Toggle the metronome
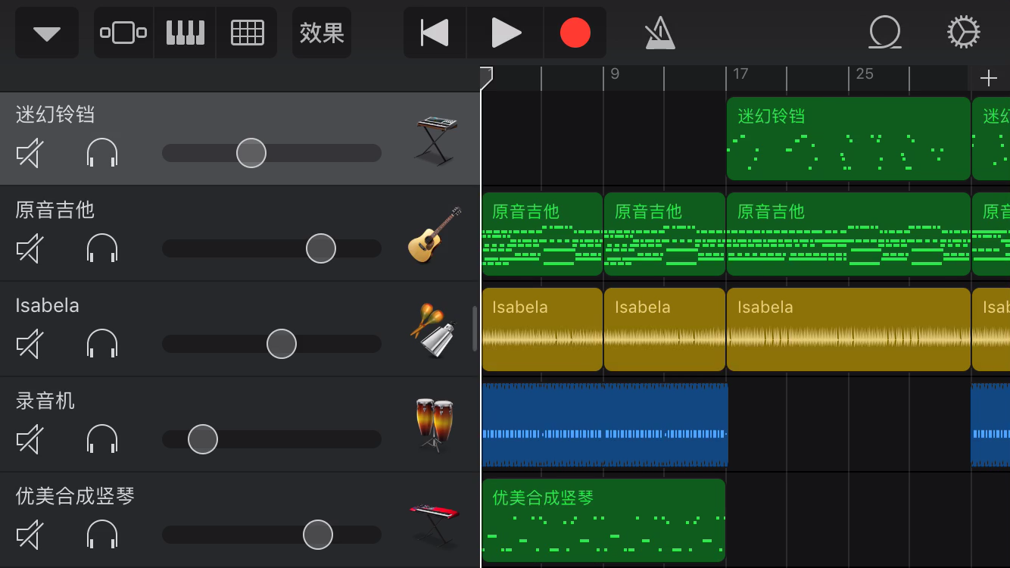 (x=659, y=33)
